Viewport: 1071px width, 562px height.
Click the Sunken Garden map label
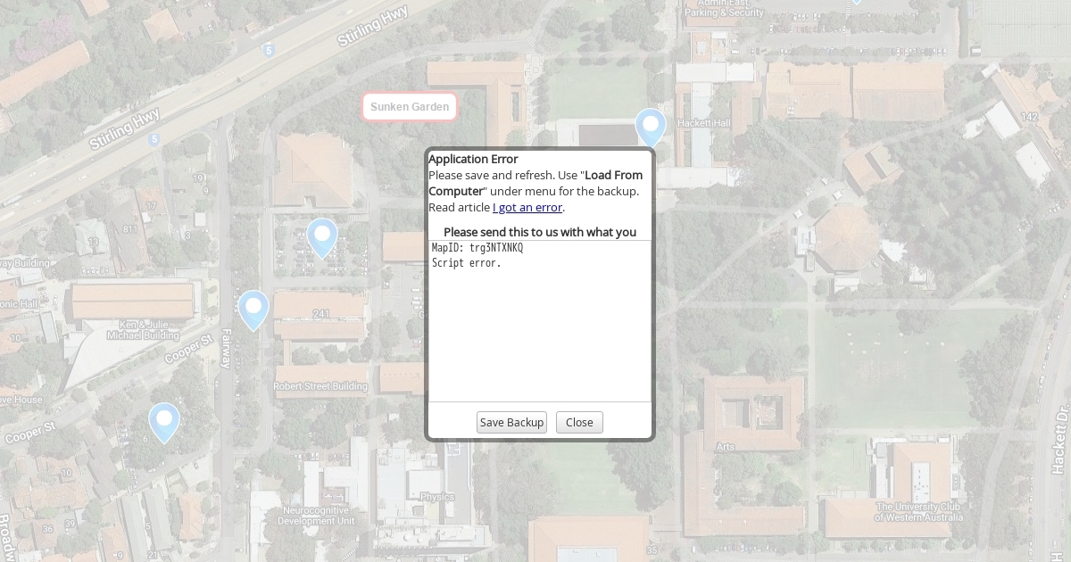point(410,107)
